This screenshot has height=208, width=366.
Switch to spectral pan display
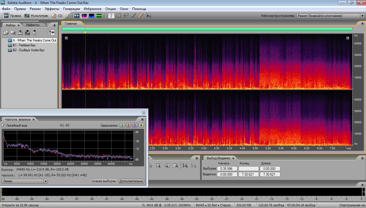(x=92, y=16)
